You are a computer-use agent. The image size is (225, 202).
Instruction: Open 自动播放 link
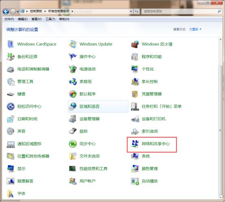click(x=150, y=181)
